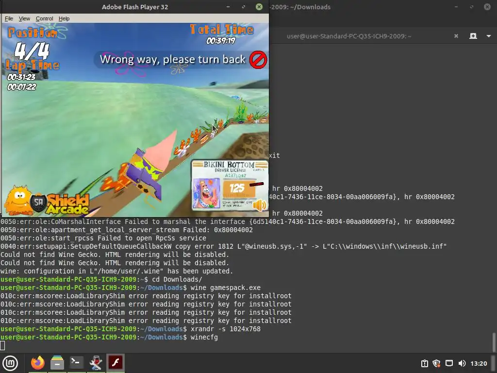Click Patrick's photo on the driver license
The width and height of the screenshot is (497, 373).
click(206, 193)
